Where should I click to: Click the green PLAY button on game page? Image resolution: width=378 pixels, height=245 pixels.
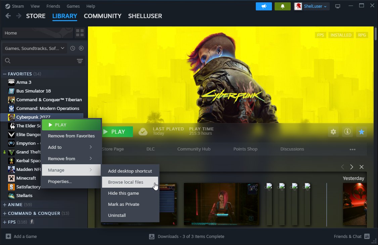pos(117,132)
